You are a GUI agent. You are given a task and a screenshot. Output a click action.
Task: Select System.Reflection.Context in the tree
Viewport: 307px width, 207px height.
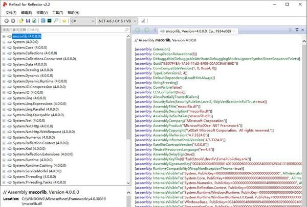click(x=41, y=143)
